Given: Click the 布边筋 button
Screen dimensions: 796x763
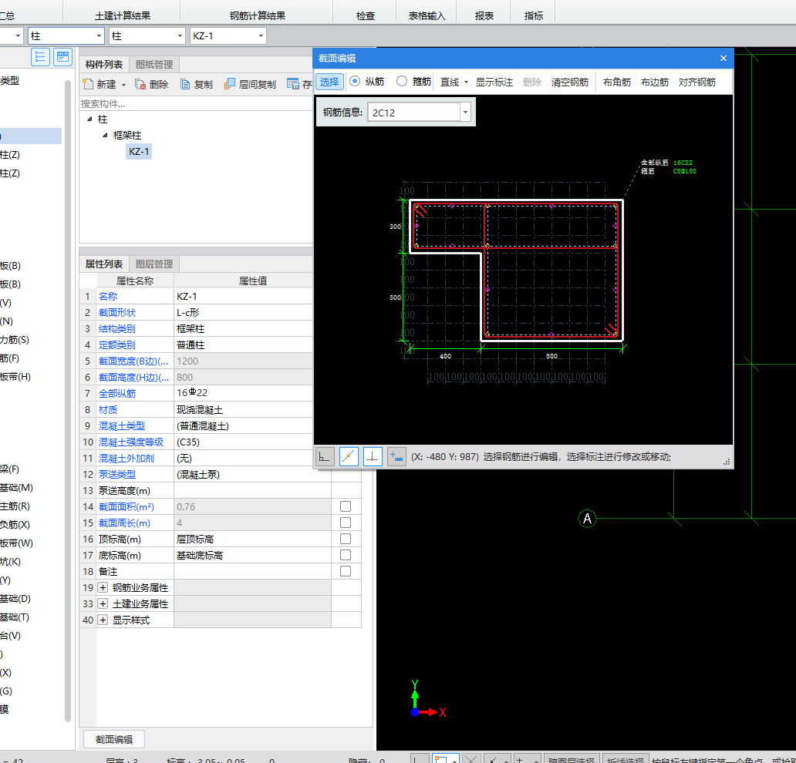Looking at the screenshot, I should (x=654, y=82).
